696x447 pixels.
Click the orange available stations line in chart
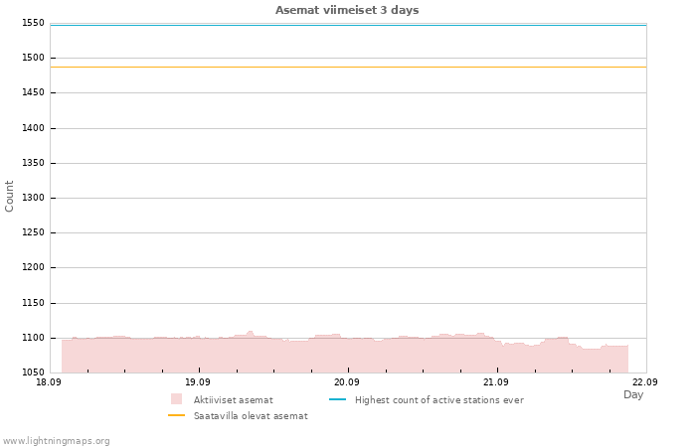pos(348,67)
